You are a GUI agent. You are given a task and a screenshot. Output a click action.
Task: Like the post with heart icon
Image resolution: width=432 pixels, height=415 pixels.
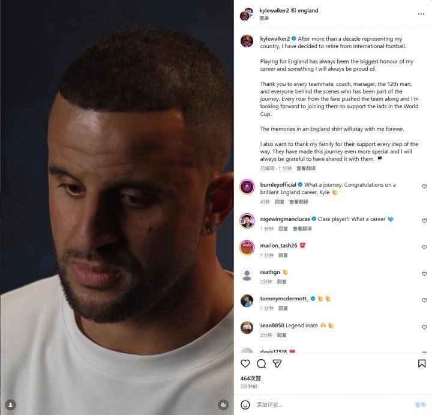point(245,363)
